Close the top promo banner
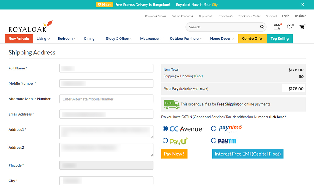 point(303,5)
